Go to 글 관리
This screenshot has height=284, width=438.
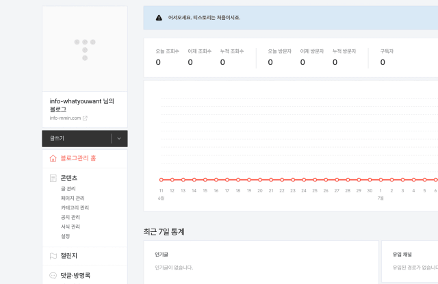[x=68, y=189]
